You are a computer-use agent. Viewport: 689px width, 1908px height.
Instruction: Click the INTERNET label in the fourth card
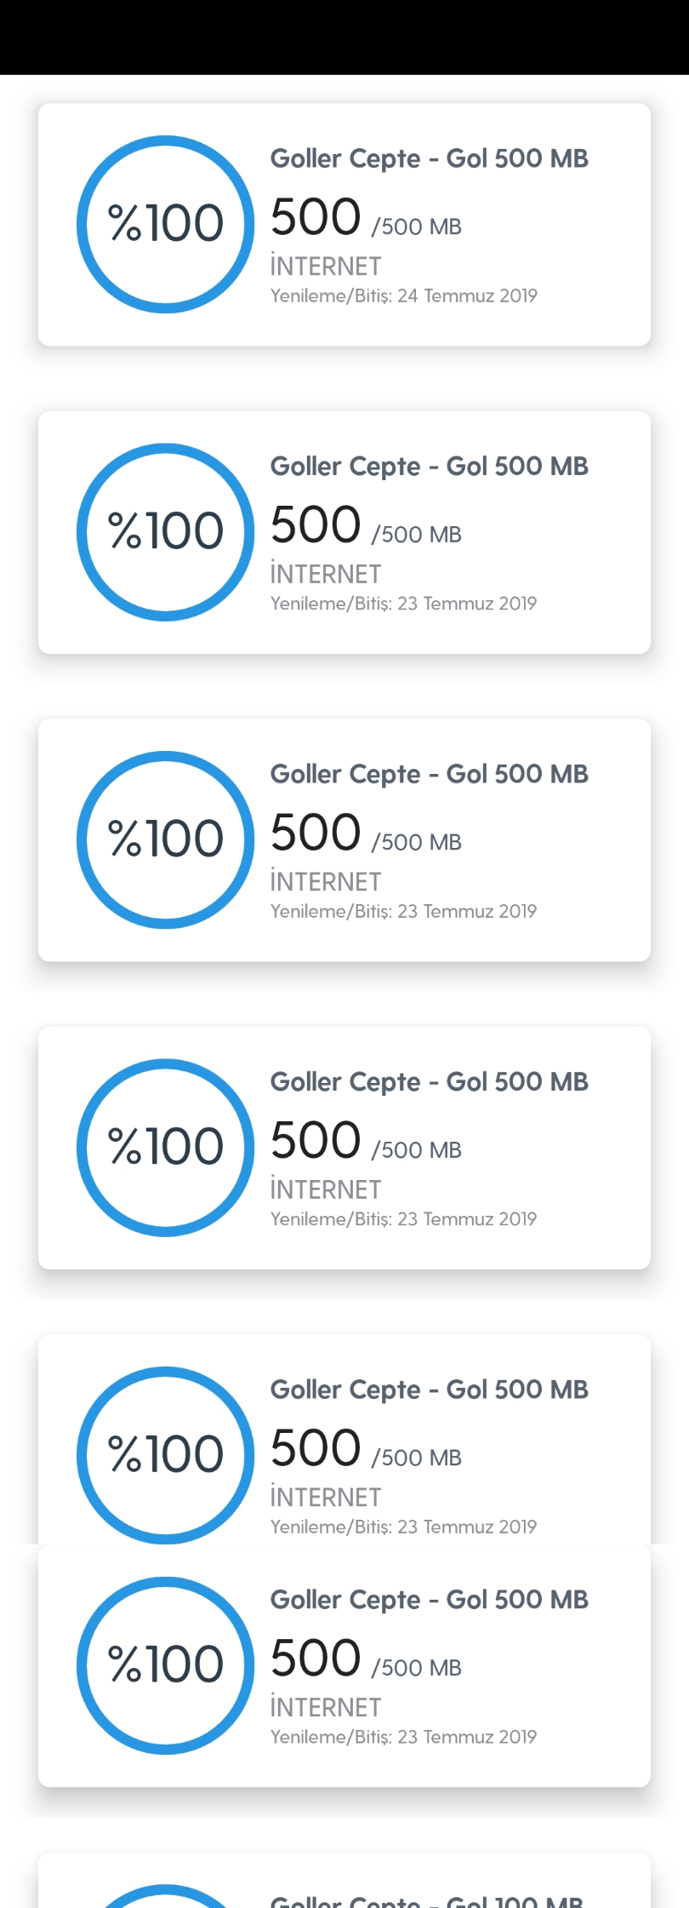326,1189
